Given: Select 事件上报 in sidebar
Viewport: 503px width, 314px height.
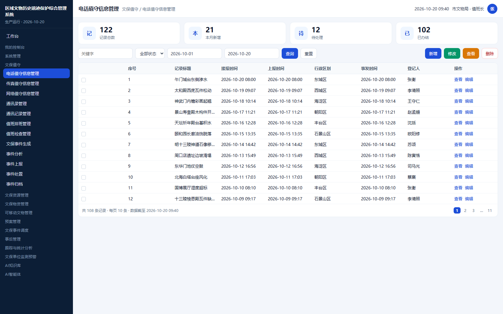Looking at the screenshot, I should 36,164.
